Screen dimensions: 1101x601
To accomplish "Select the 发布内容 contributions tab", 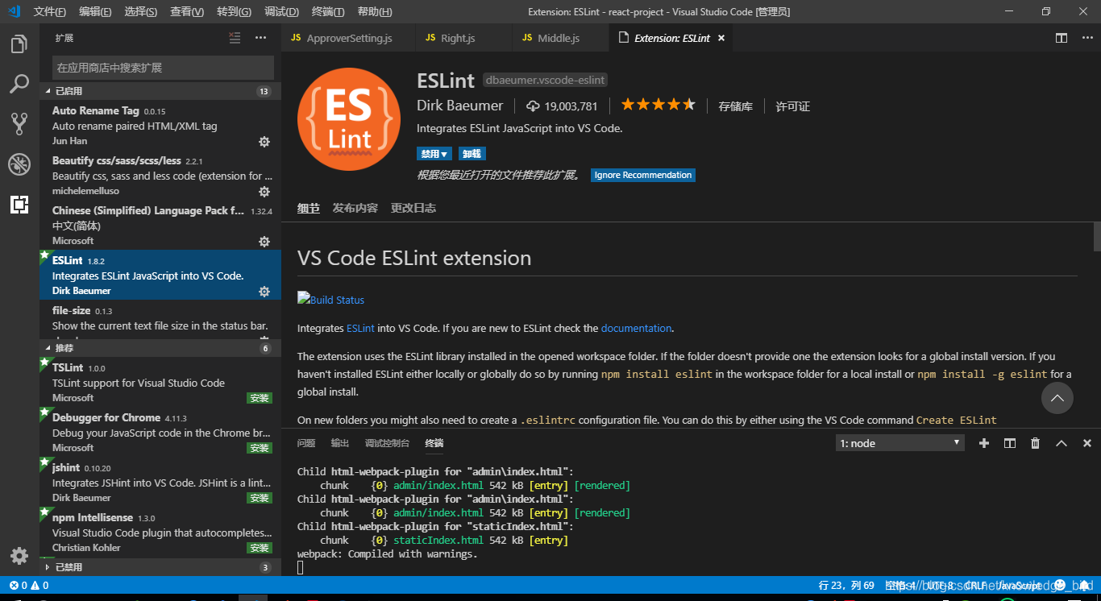I will (355, 208).
